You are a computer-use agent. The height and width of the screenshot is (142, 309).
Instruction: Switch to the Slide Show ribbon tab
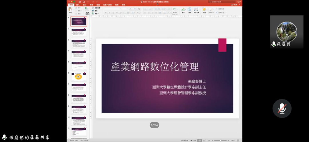107,5
